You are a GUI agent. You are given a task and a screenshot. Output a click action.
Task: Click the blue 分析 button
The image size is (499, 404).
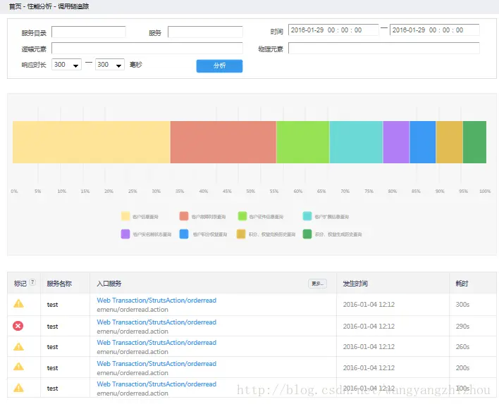[219, 65]
